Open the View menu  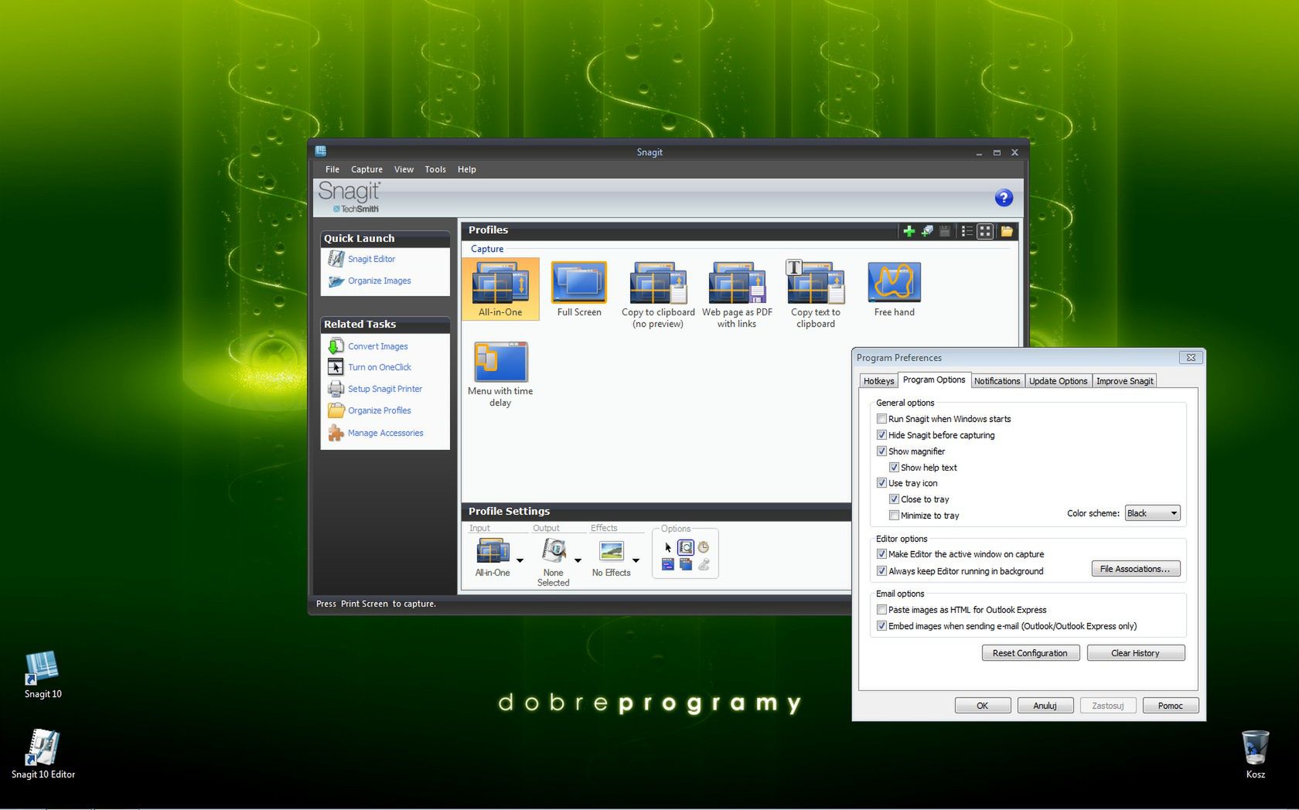pyautogui.click(x=404, y=169)
